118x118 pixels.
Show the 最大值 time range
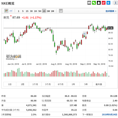[x=99, y=84]
